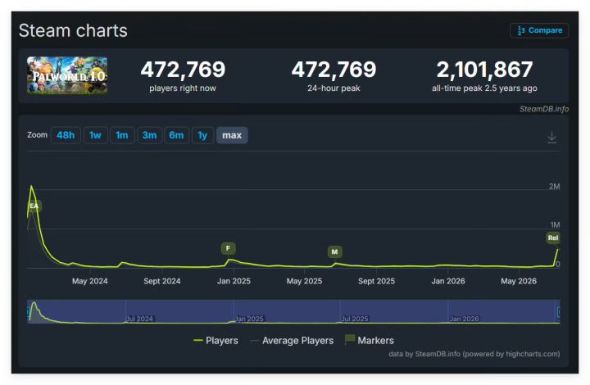This screenshot has width=590, height=385.
Task: Click the 24-hour peak value
Action: coord(334,70)
